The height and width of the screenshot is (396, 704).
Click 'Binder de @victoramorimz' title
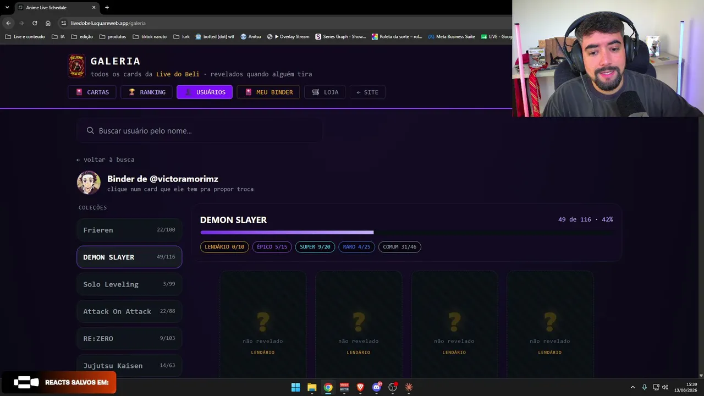163,179
